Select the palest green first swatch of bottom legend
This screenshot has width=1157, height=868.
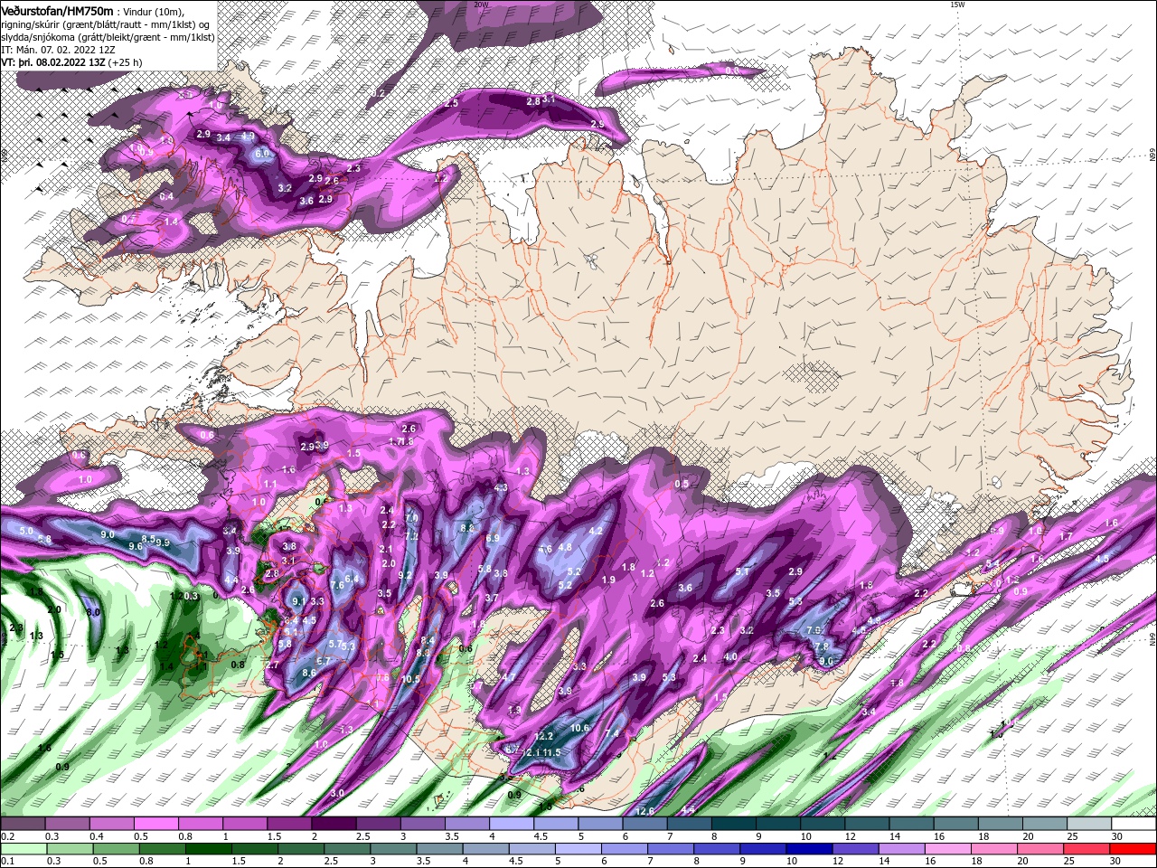[22, 849]
